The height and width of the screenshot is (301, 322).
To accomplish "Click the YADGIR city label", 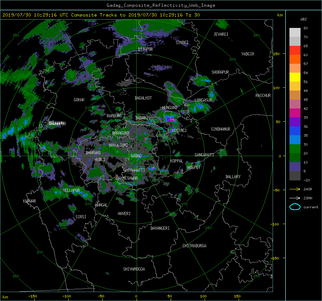I will [248, 54].
